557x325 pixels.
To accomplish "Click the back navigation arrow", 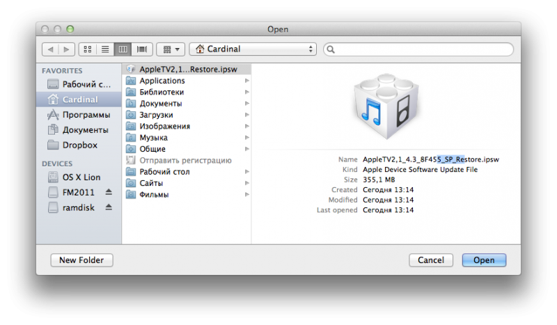I will [50, 49].
